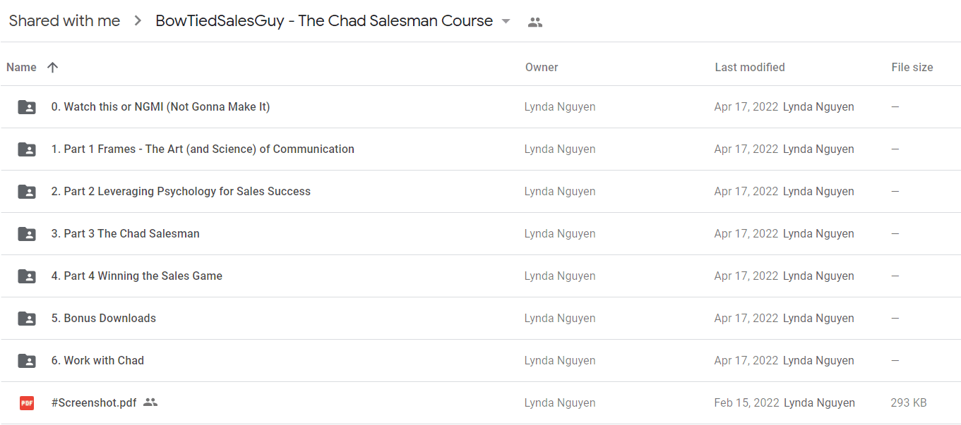Click the folder icon for Part 3 The Chad Salesman
This screenshot has width=961, height=425.
click(x=27, y=234)
